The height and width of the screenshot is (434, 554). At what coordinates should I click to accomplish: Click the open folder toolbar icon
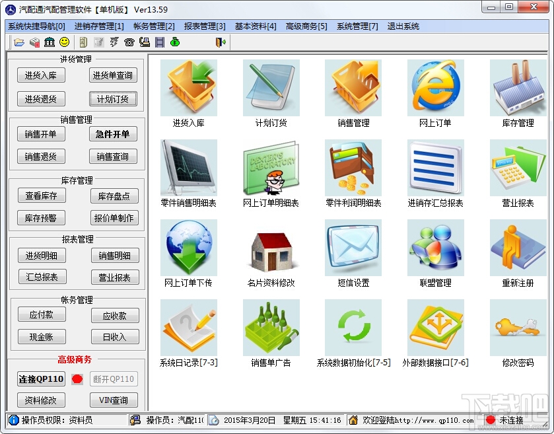[19, 42]
